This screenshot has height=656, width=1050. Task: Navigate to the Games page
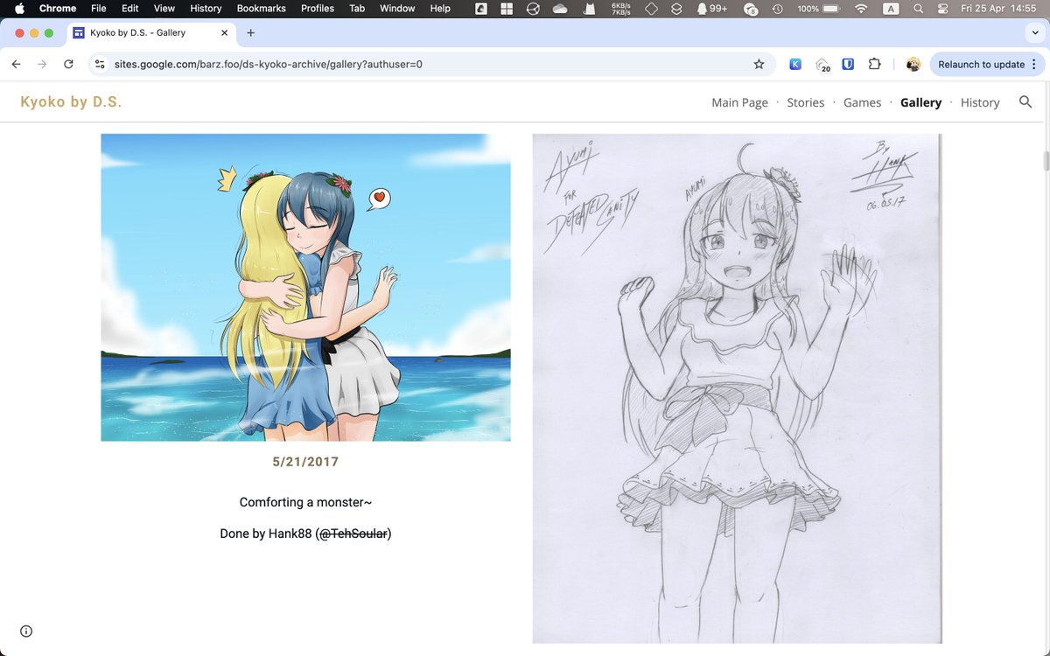pyautogui.click(x=862, y=102)
